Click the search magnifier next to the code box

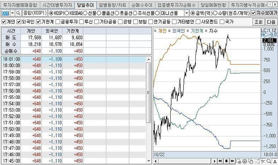tap(18, 13)
